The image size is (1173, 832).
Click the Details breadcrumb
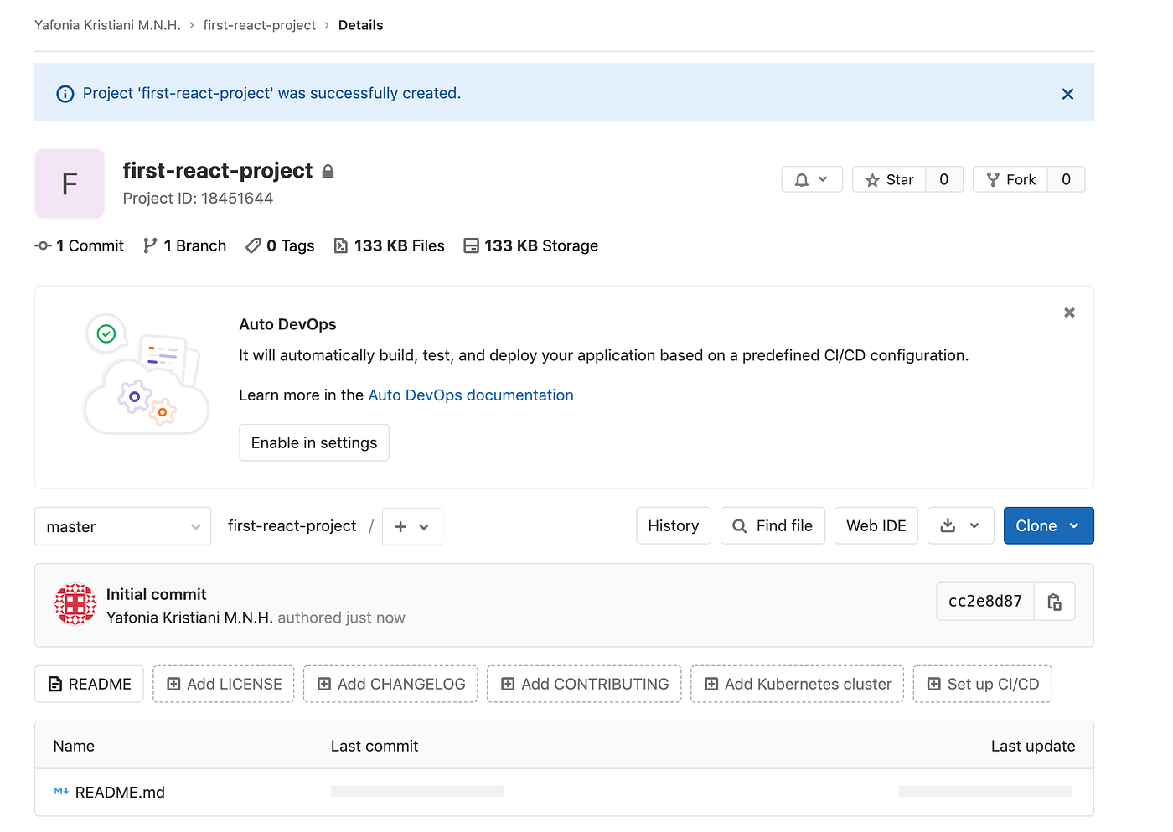coord(360,25)
